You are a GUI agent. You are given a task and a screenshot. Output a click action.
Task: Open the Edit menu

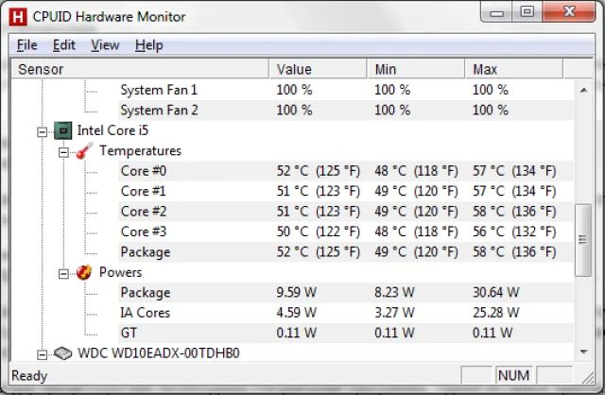point(63,45)
